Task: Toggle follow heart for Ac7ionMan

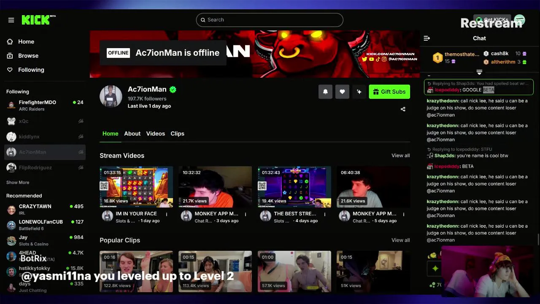Action: (x=342, y=92)
